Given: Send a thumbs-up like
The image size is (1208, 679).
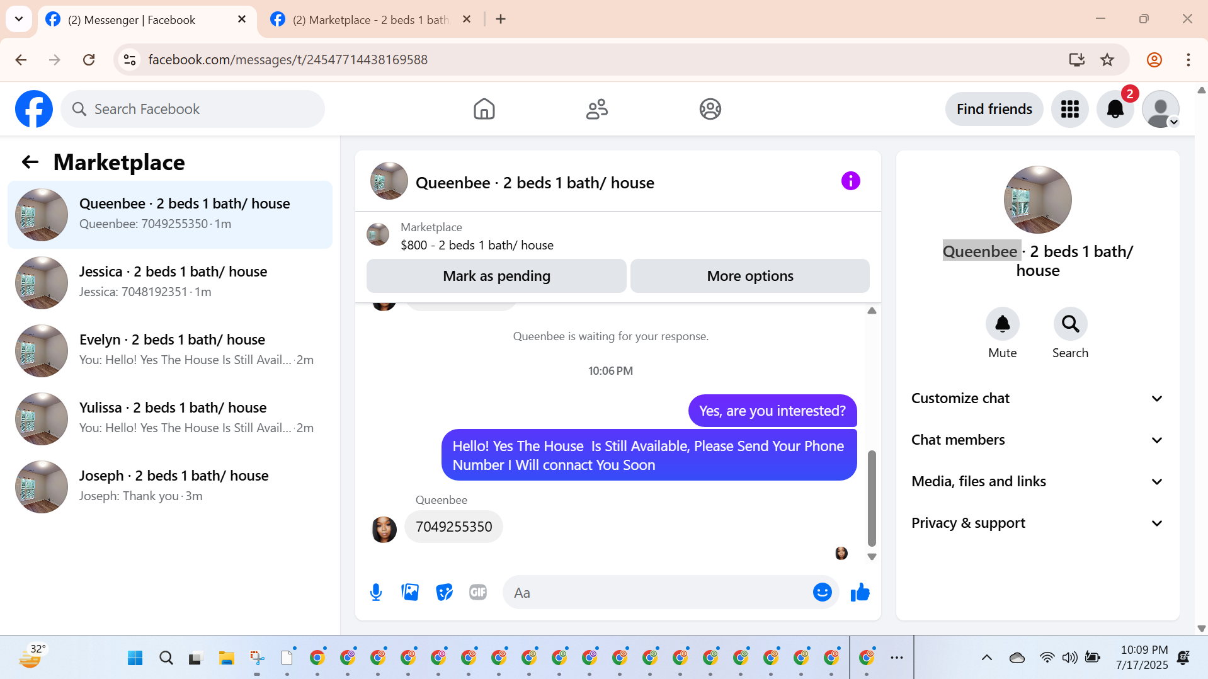Looking at the screenshot, I should [x=860, y=592].
